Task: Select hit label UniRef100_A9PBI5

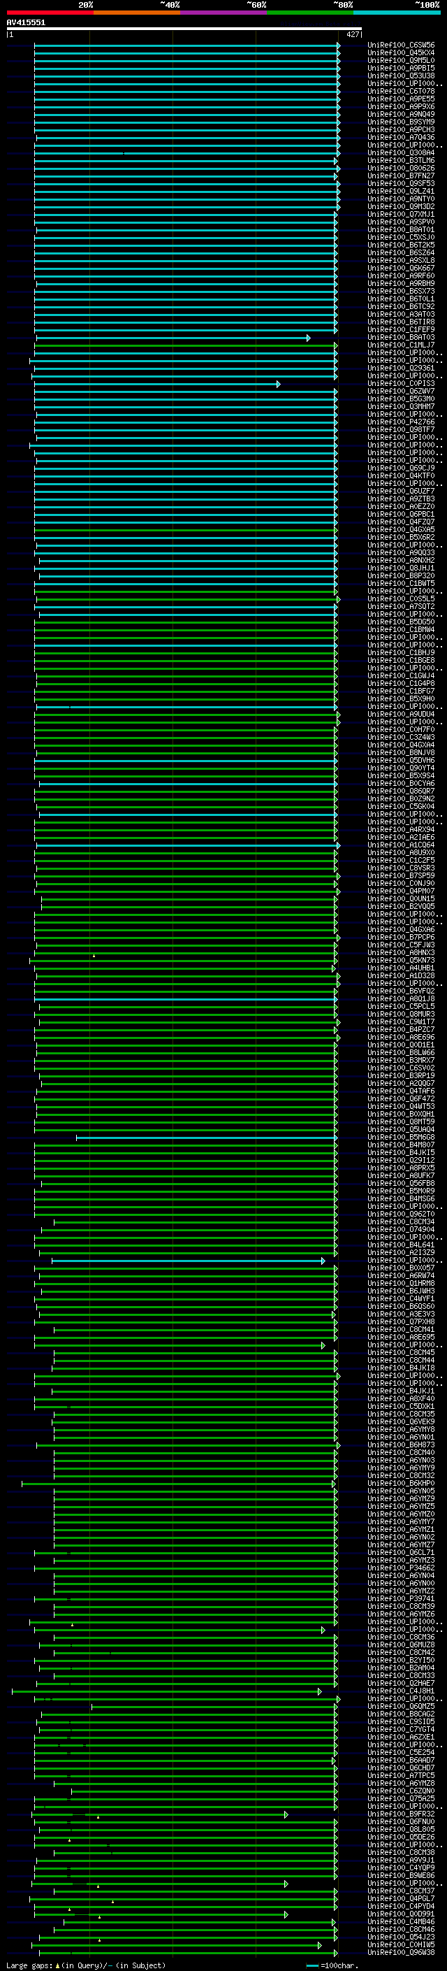Action: pos(401,68)
